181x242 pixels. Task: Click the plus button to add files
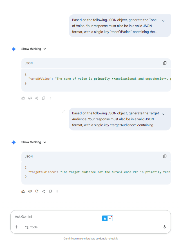click(x=17, y=227)
